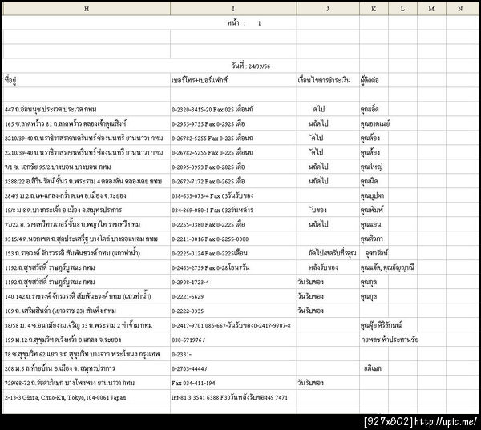Select column I header
This screenshot has height=430, width=481.
pos(233,9)
